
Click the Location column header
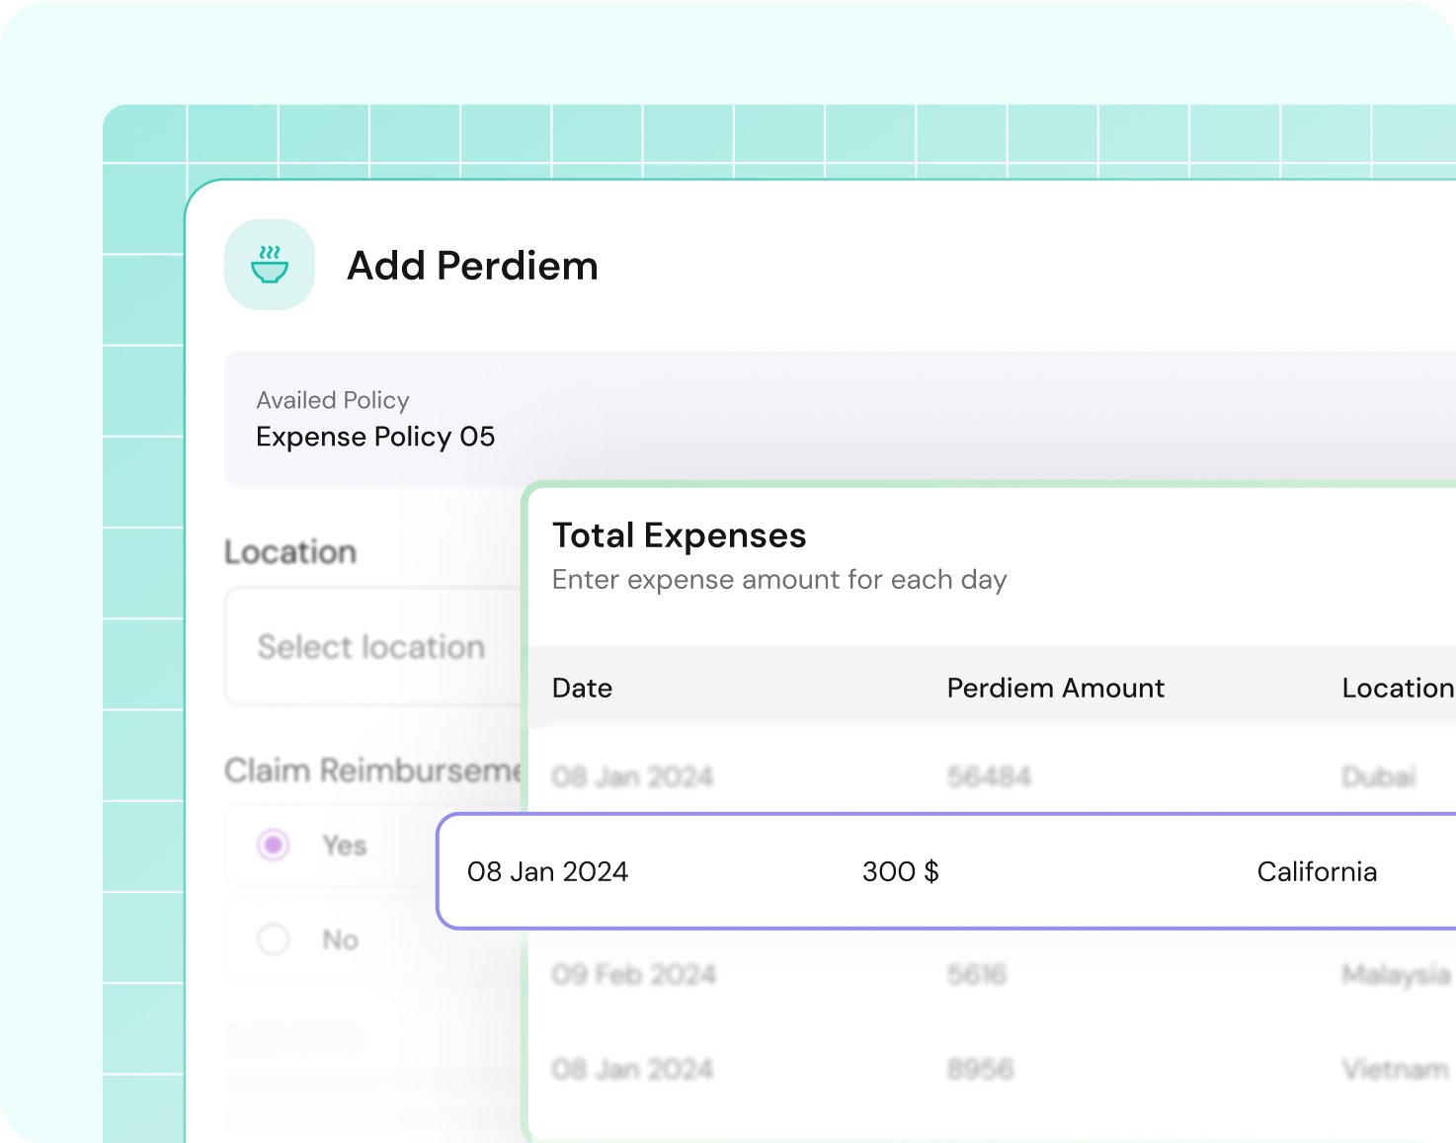point(1398,688)
